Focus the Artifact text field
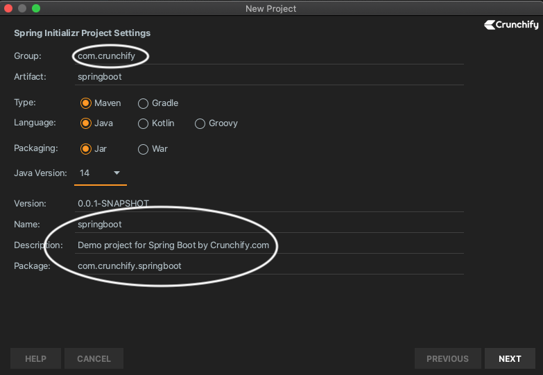The height and width of the screenshot is (375, 543). (x=269, y=76)
